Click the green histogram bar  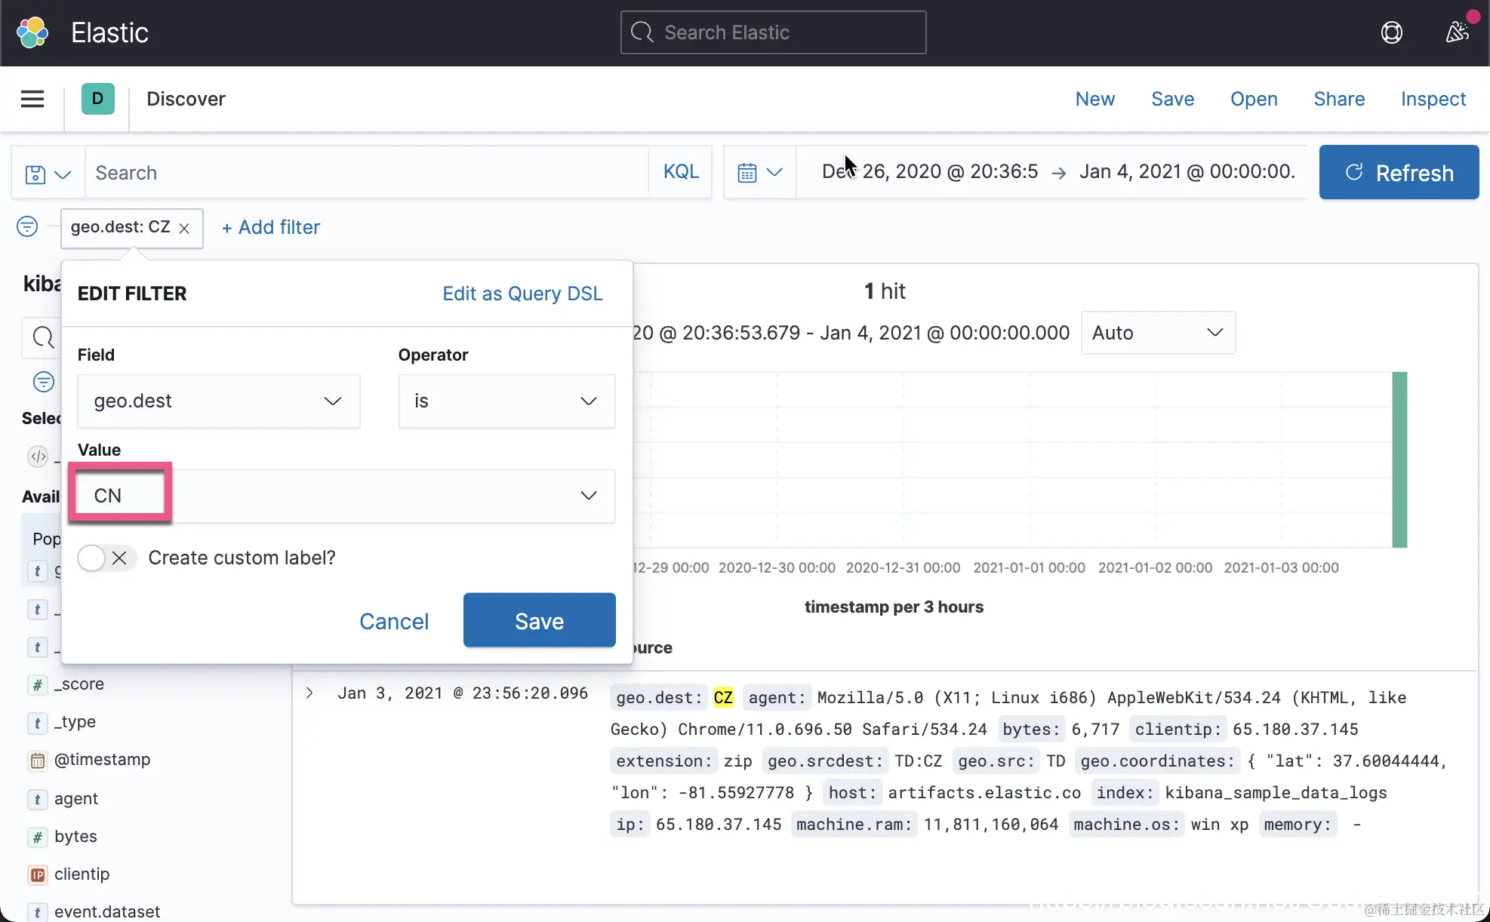(1399, 459)
